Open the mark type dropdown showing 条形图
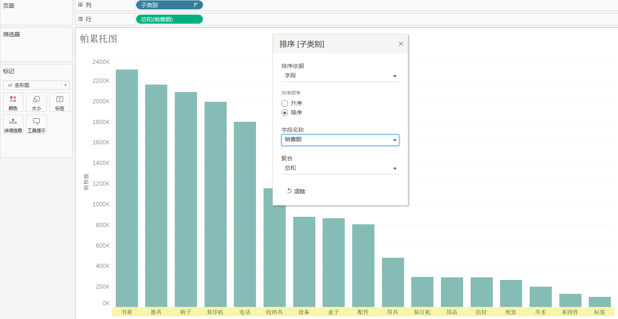Screen dimensions: 618x319 coord(36,85)
